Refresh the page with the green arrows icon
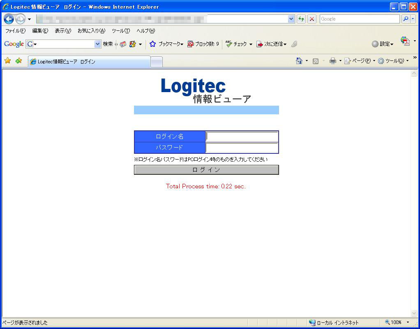The height and width of the screenshot is (329, 420). [x=301, y=19]
